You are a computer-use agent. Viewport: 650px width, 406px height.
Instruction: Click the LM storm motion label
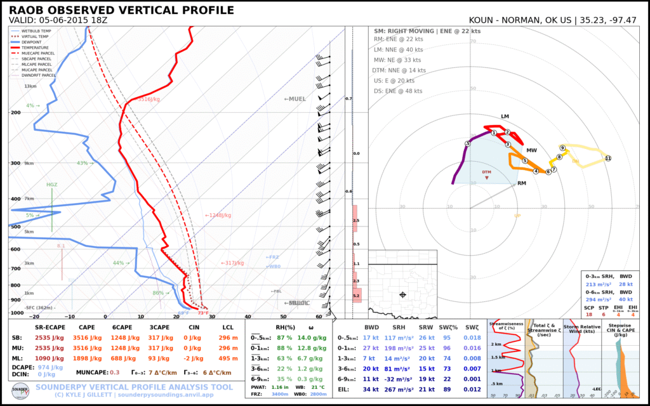coord(505,117)
